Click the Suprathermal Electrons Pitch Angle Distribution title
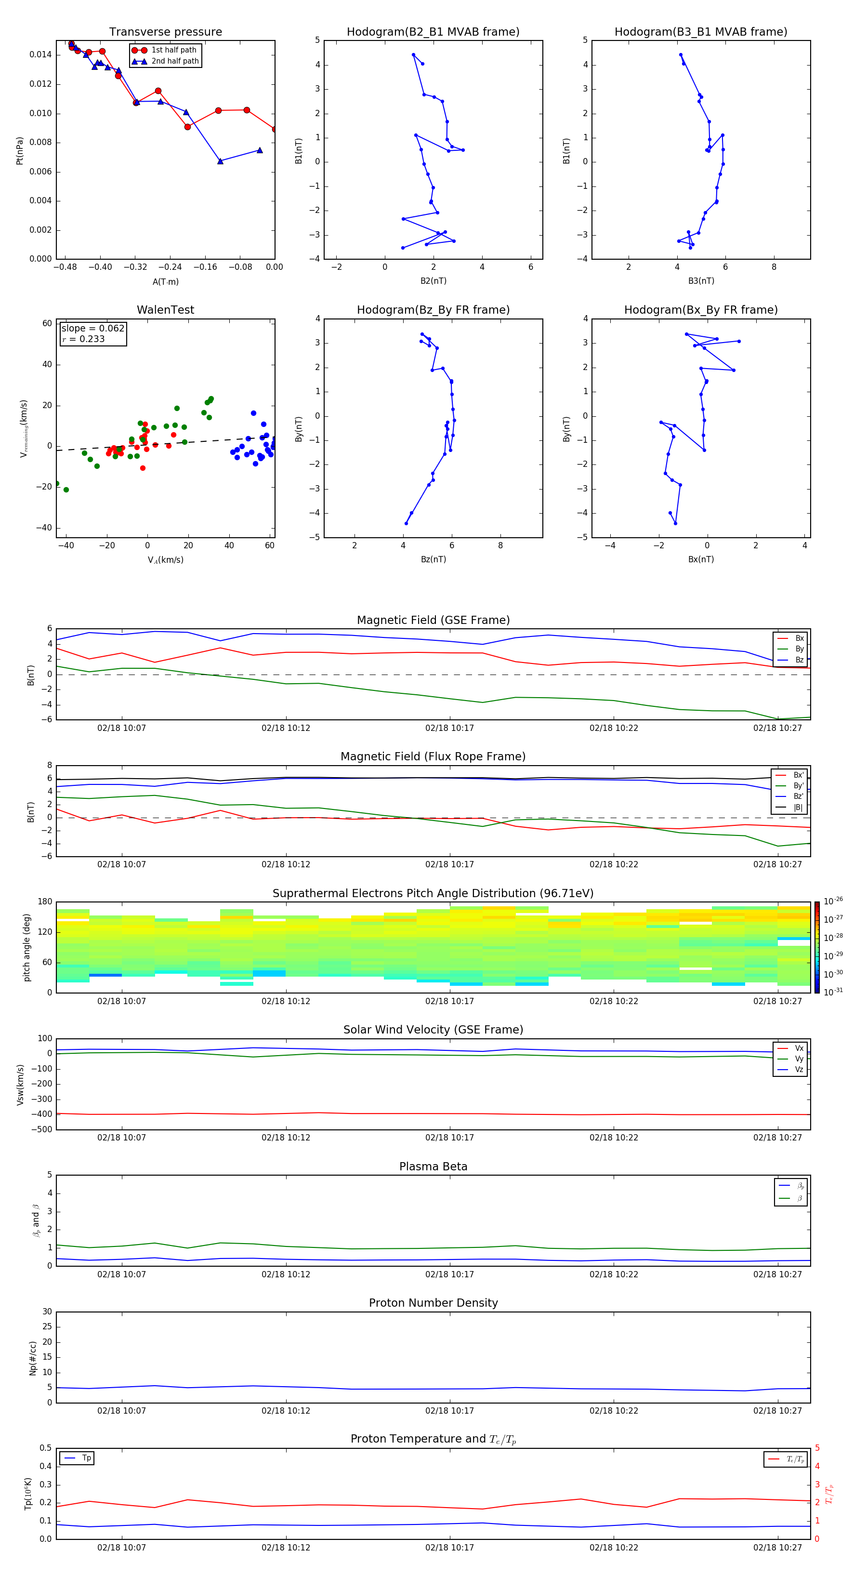This screenshot has width=867, height=1590. (x=433, y=893)
